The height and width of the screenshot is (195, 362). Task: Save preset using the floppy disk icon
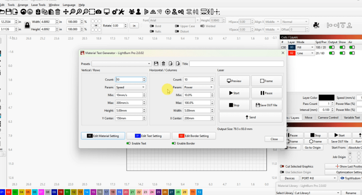(156, 64)
